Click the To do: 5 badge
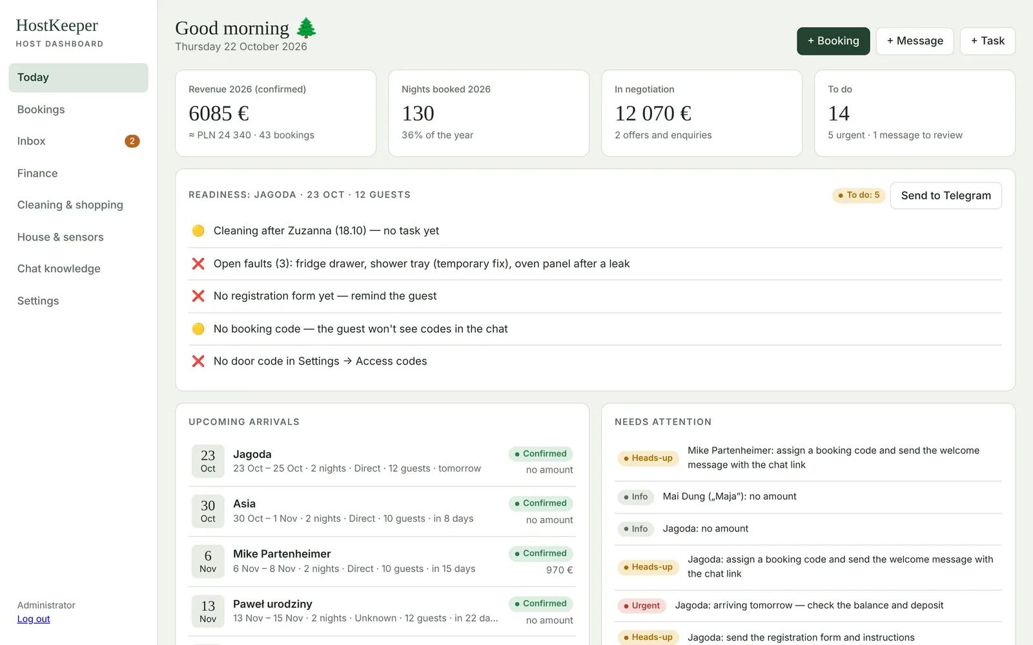Viewport: 1033px width, 645px height. tap(859, 195)
